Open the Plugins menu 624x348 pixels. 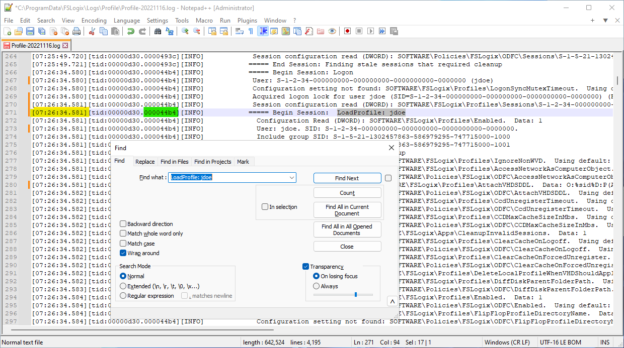coord(247,21)
